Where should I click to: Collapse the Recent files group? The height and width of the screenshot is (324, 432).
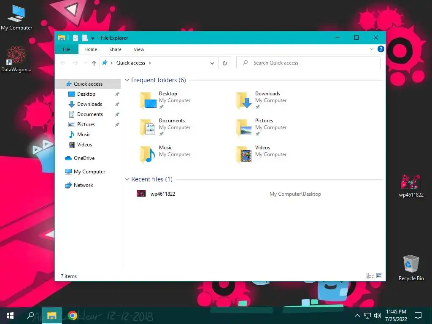coord(127,179)
